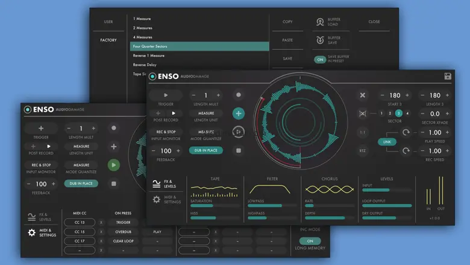Increase Start 3 value with plus
470x265 pixels.
pos(407,95)
